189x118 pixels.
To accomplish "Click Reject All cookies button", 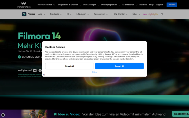I will coord(69,66).
